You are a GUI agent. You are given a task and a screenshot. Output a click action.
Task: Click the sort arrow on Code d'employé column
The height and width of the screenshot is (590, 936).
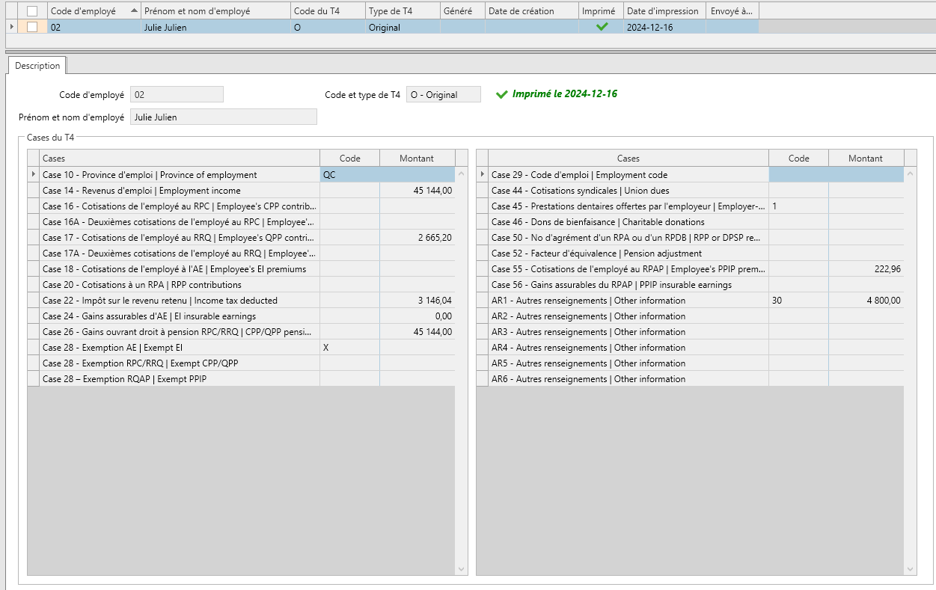134,10
